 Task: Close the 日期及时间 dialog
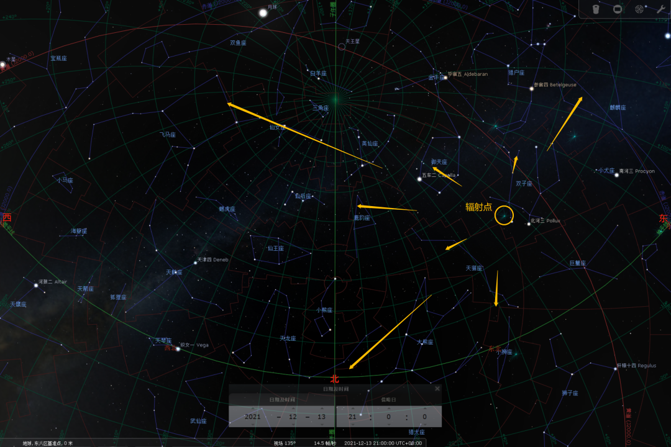[437, 389]
